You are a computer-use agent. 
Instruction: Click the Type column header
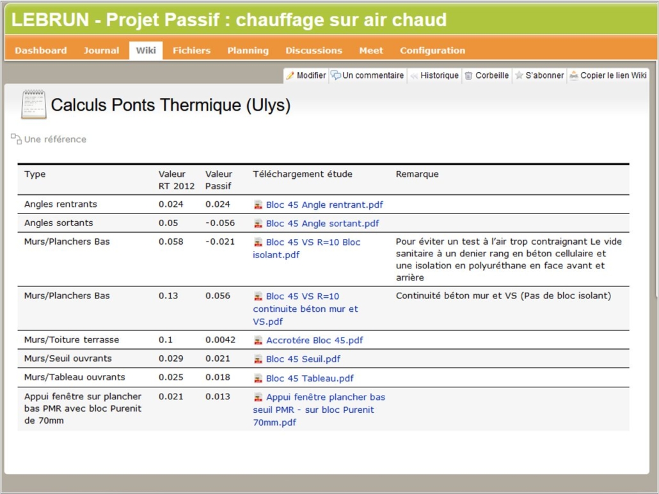(35, 174)
